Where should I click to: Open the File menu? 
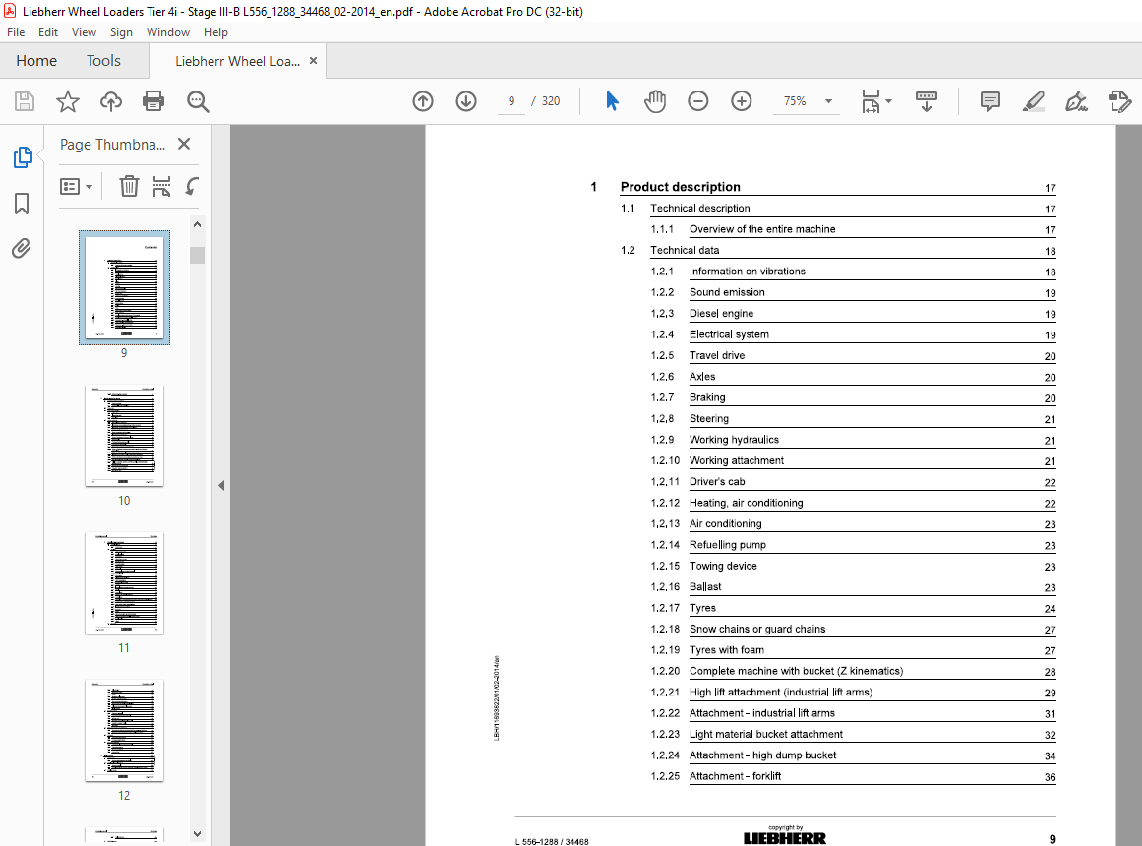pyautogui.click(x=16, y=32)
